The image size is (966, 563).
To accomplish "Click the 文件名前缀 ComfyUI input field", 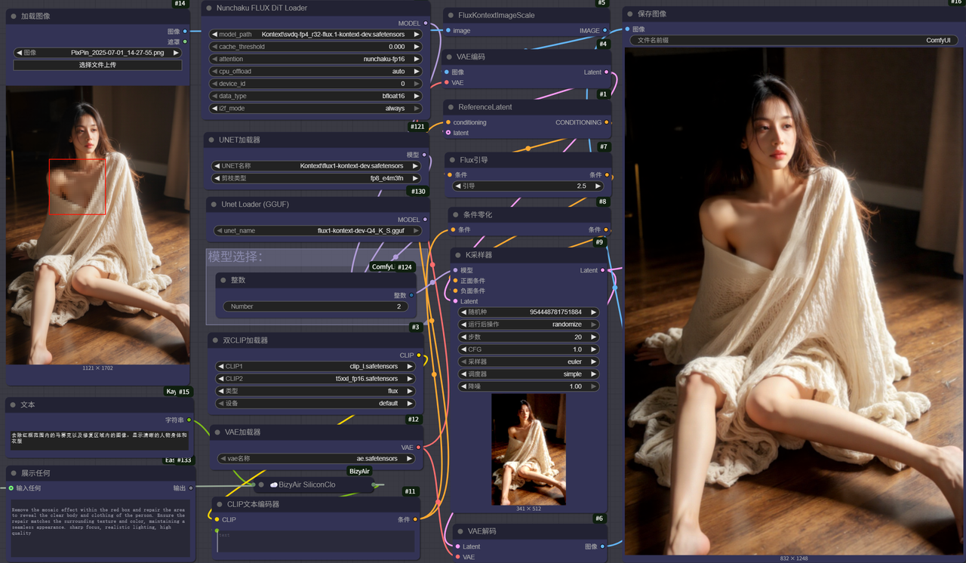I will (x=795, y=40).
